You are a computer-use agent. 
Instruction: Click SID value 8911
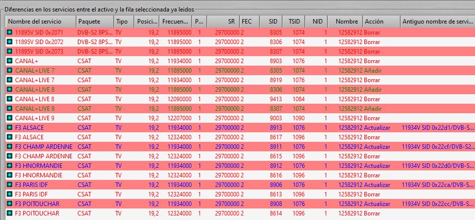275,146
